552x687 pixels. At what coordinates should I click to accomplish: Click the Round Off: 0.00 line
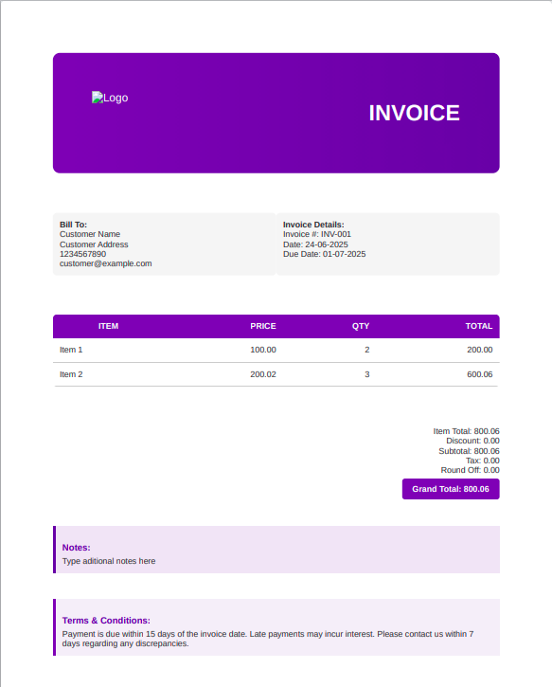coord(470,470)
